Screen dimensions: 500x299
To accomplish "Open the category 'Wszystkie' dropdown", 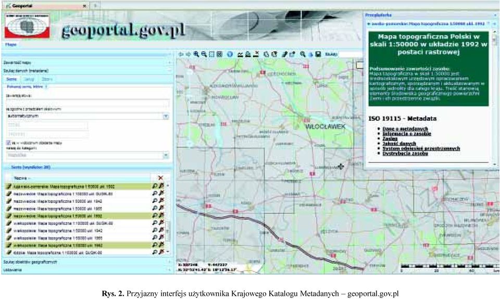I will click(x=166, y=155).
